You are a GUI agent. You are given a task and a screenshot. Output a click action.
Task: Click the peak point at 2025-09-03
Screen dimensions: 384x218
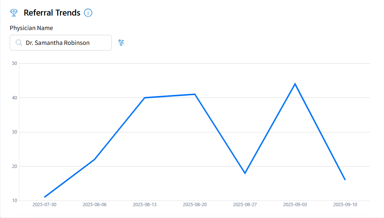click(x=295, y=84)
